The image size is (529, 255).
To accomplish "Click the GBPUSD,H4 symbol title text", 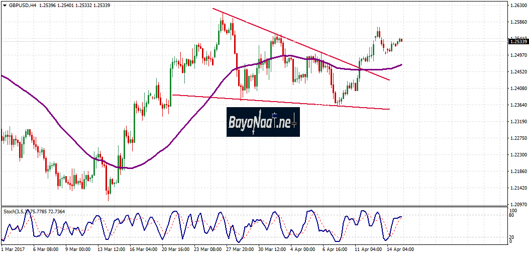I will pyautogui.click(x=22, y=5).
